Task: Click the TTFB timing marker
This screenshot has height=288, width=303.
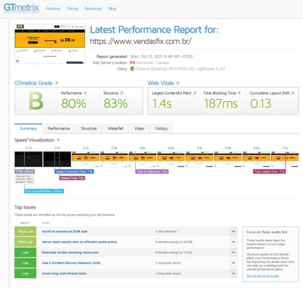Action: (x=24, y=172)
